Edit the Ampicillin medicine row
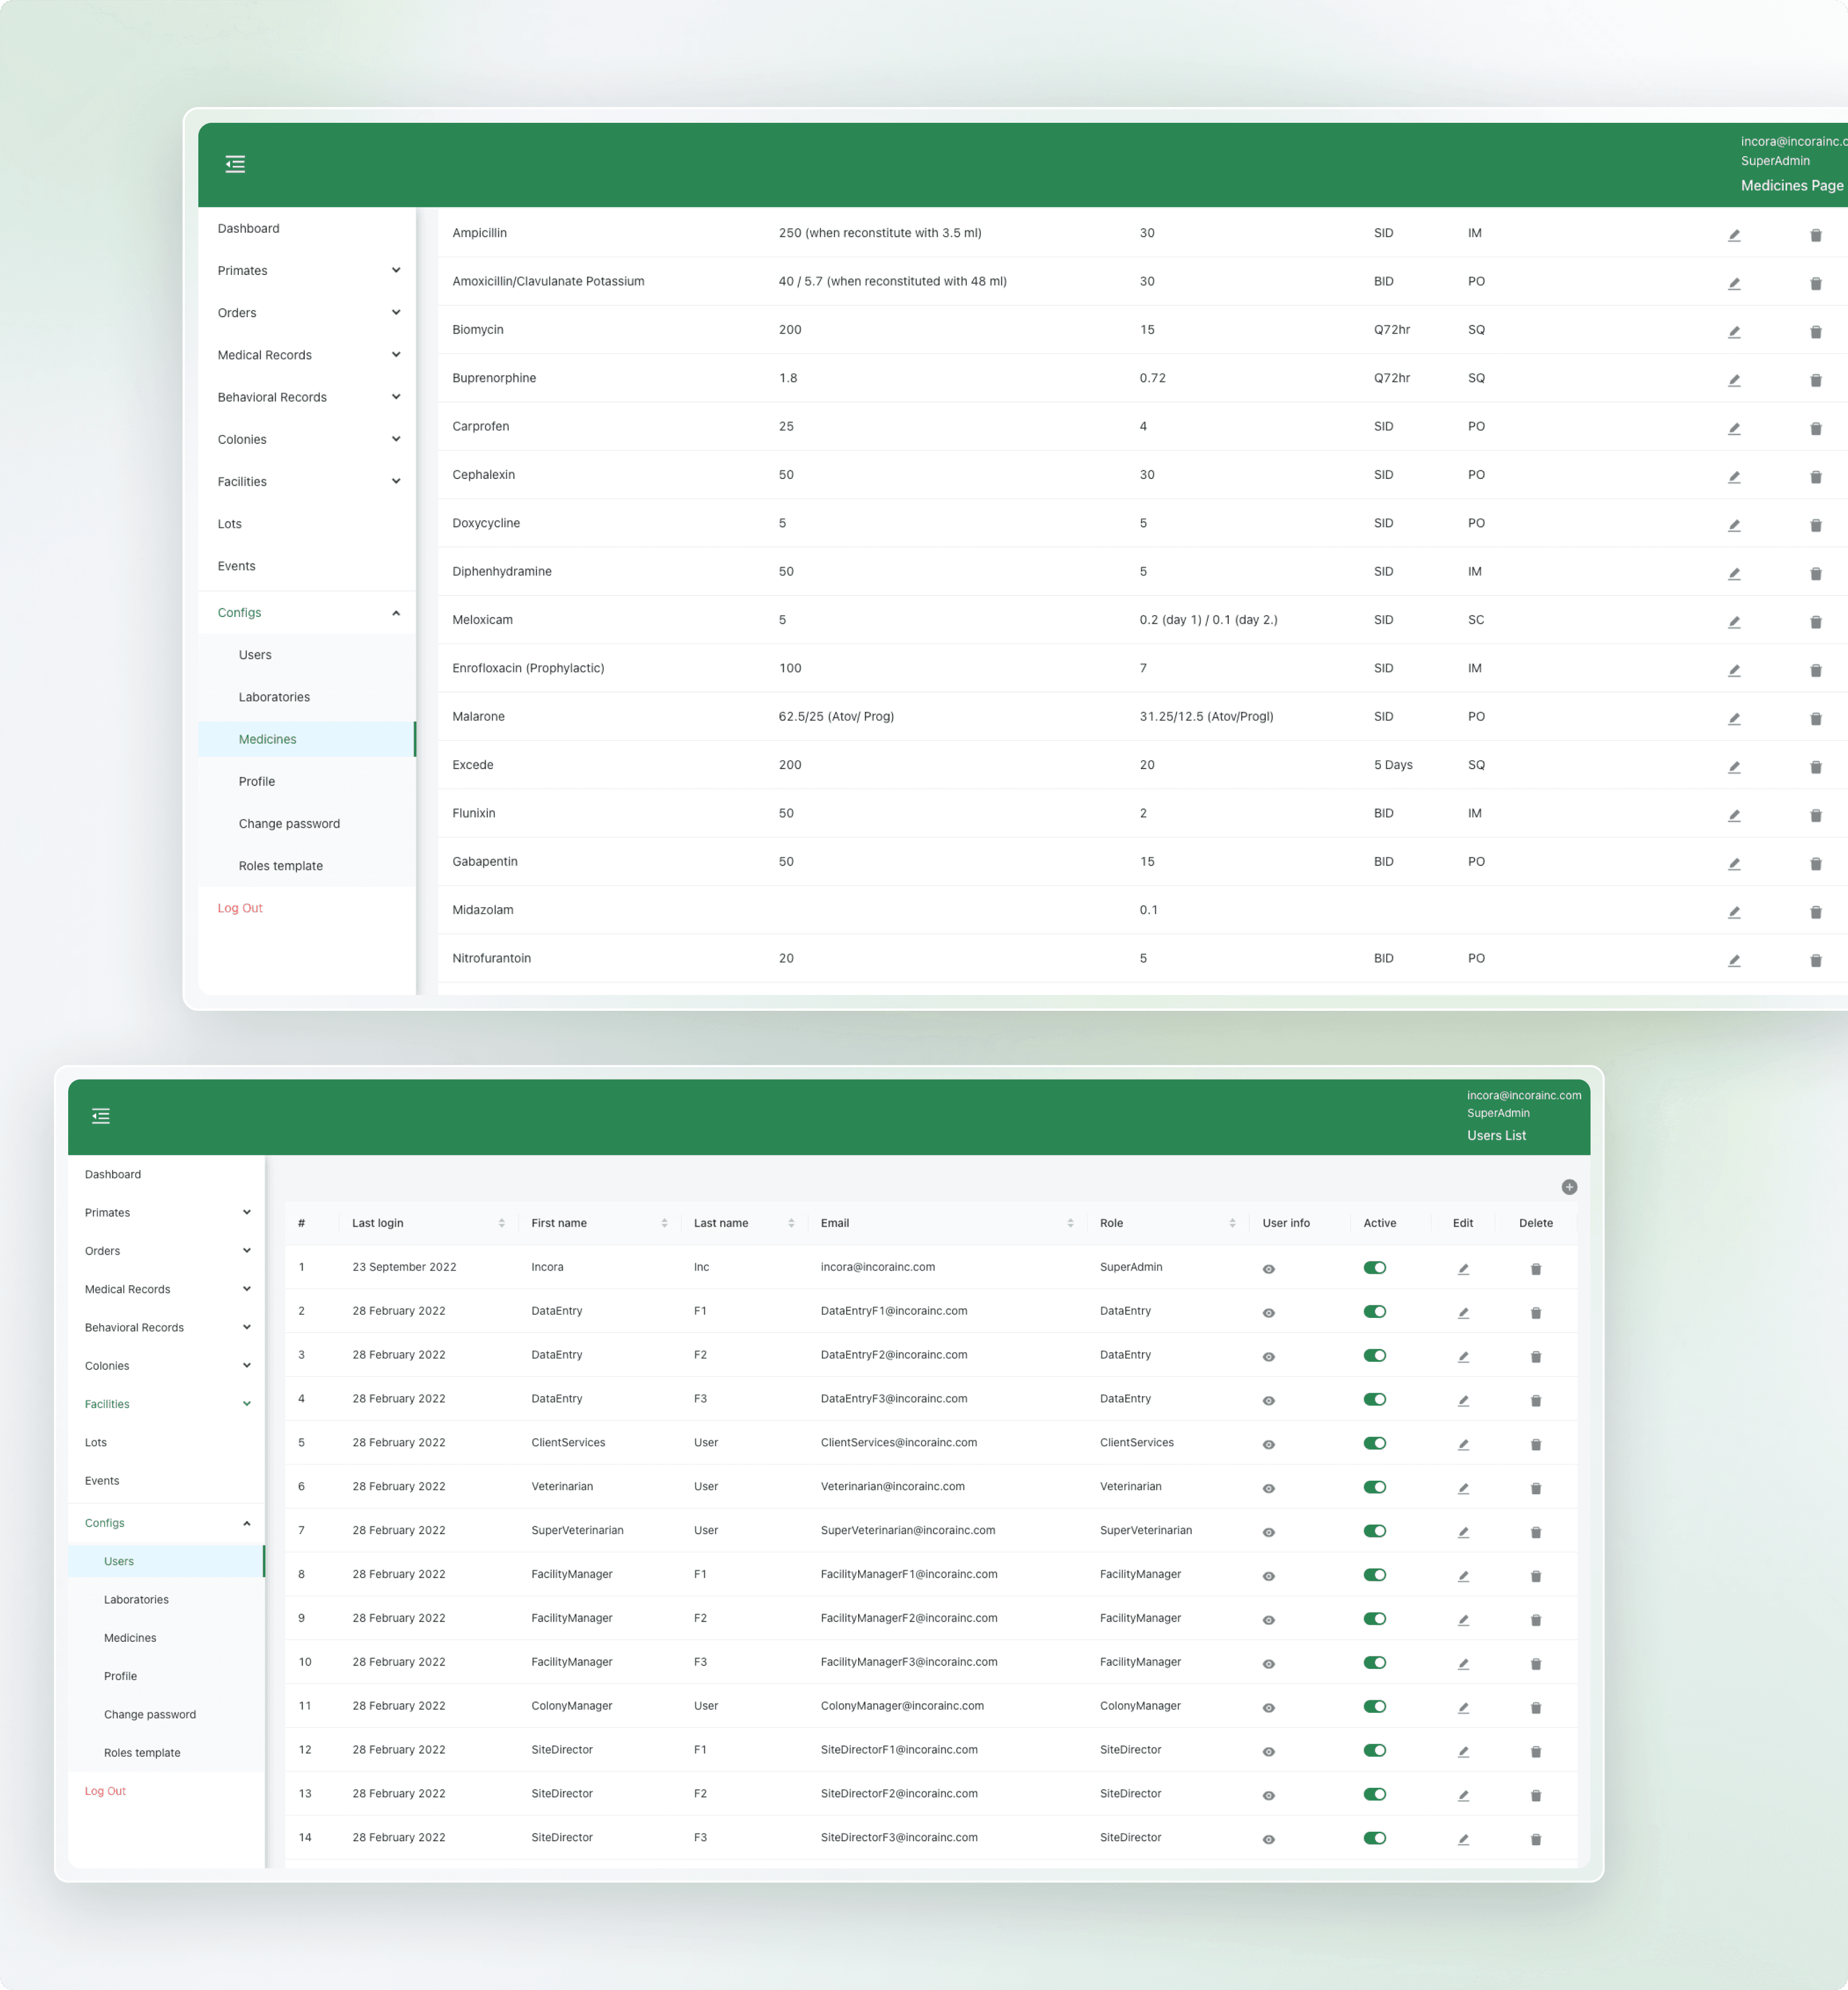The width and height of the screenshot is (1848, 1990). 1734,235
